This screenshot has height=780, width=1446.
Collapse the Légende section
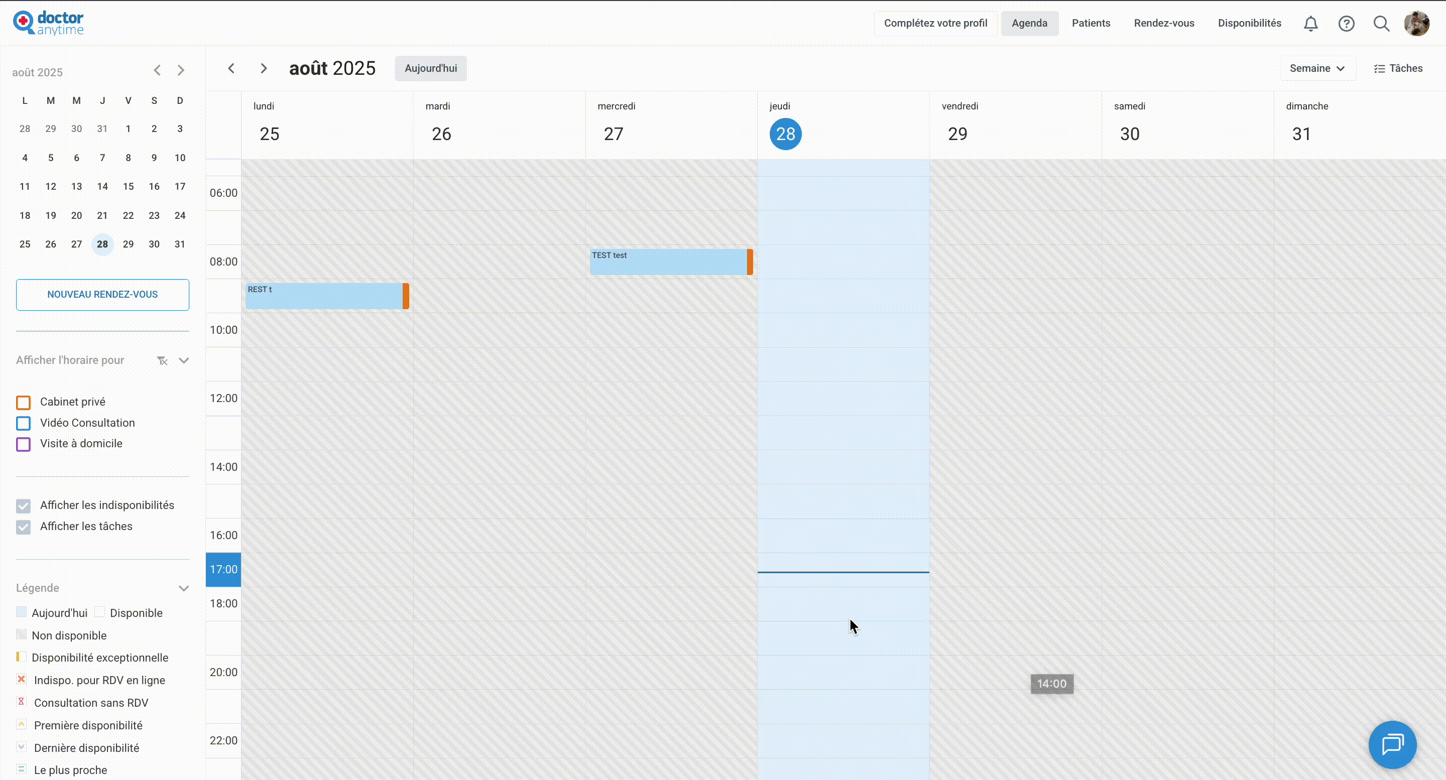point(184,589)
